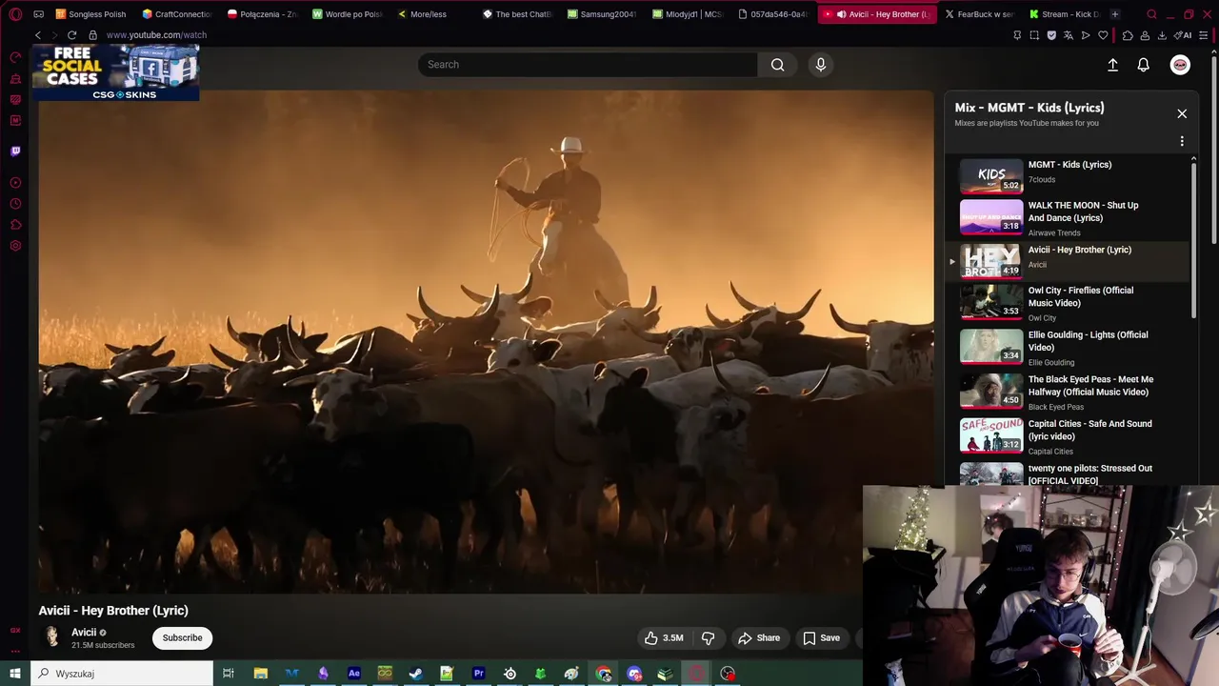Open YouTube account avatar menu
This screenshot has width=1219, height=686.
point(1180,65)
